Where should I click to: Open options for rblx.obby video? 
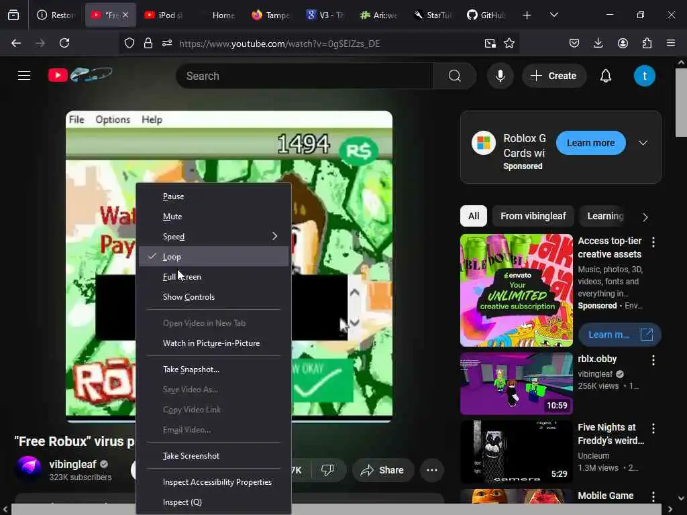653,360
